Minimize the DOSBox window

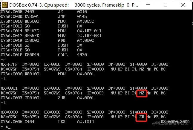148,5
